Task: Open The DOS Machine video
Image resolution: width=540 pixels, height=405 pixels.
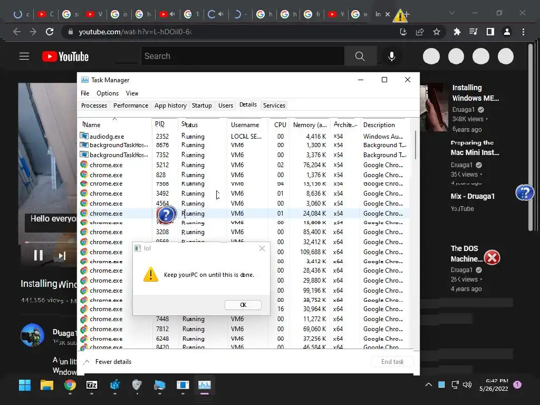Action: tap(466, 254)
